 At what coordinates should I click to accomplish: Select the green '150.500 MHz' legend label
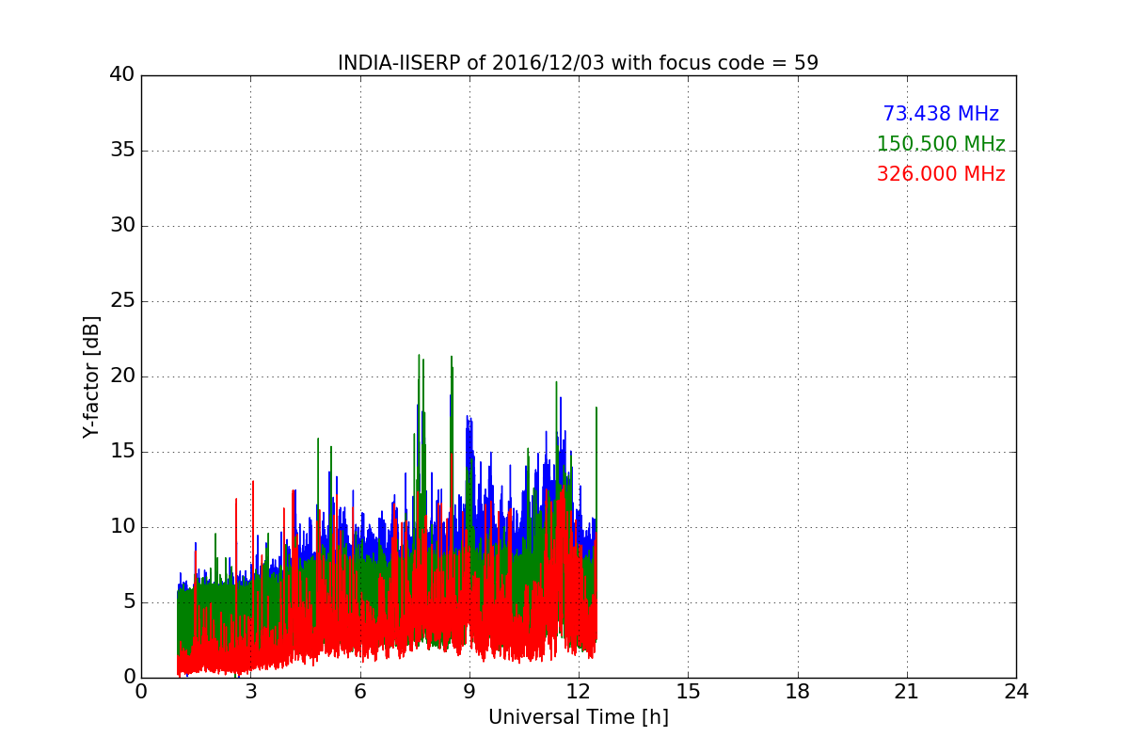[941, 144]
